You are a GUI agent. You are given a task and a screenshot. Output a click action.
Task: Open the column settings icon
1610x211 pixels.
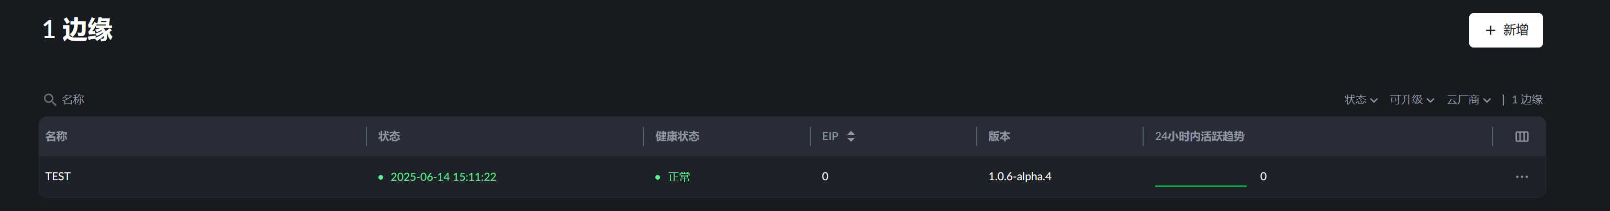(x=1521, y=137)
